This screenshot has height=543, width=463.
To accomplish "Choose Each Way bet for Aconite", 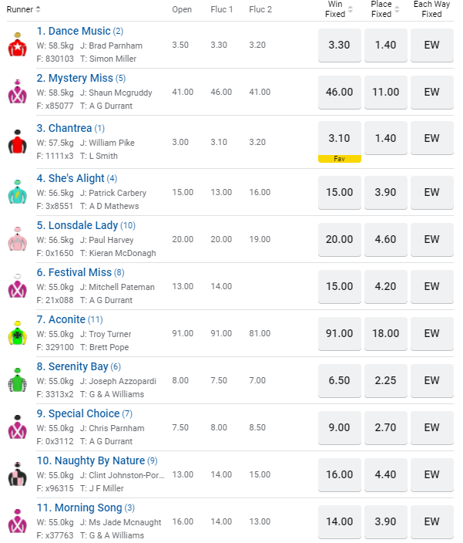I will click(x=431, y=333).
